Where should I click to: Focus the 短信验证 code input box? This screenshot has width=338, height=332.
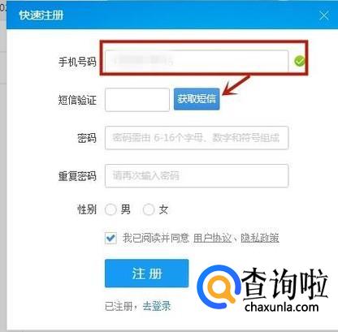(137, 99)
